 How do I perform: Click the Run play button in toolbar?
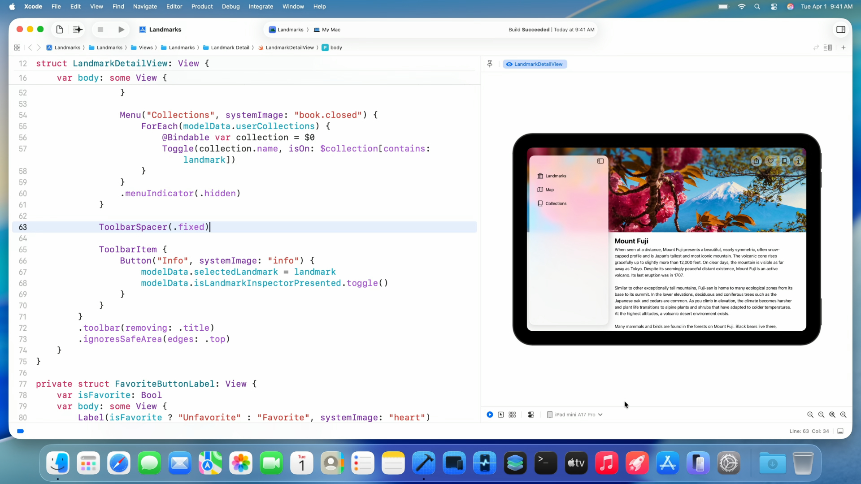click(x=121, y=30)
